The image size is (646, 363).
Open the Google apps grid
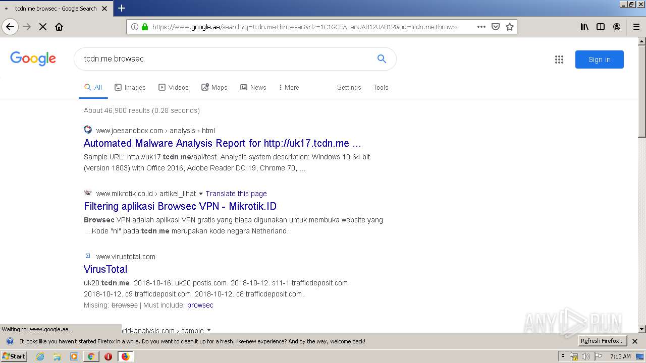point(559,59)
